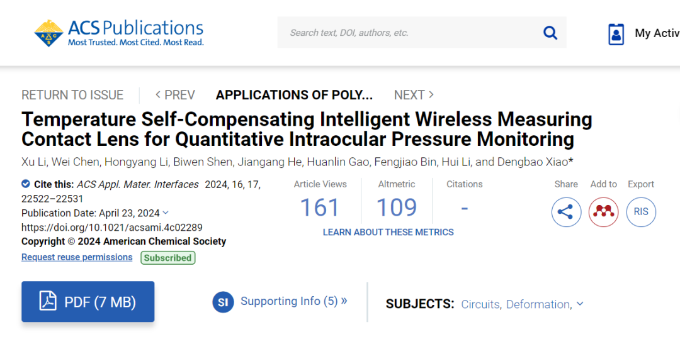This screenshot has width=680, height=337.
Task: Click the magnifying glass search icon
Action: pos(550,33)
